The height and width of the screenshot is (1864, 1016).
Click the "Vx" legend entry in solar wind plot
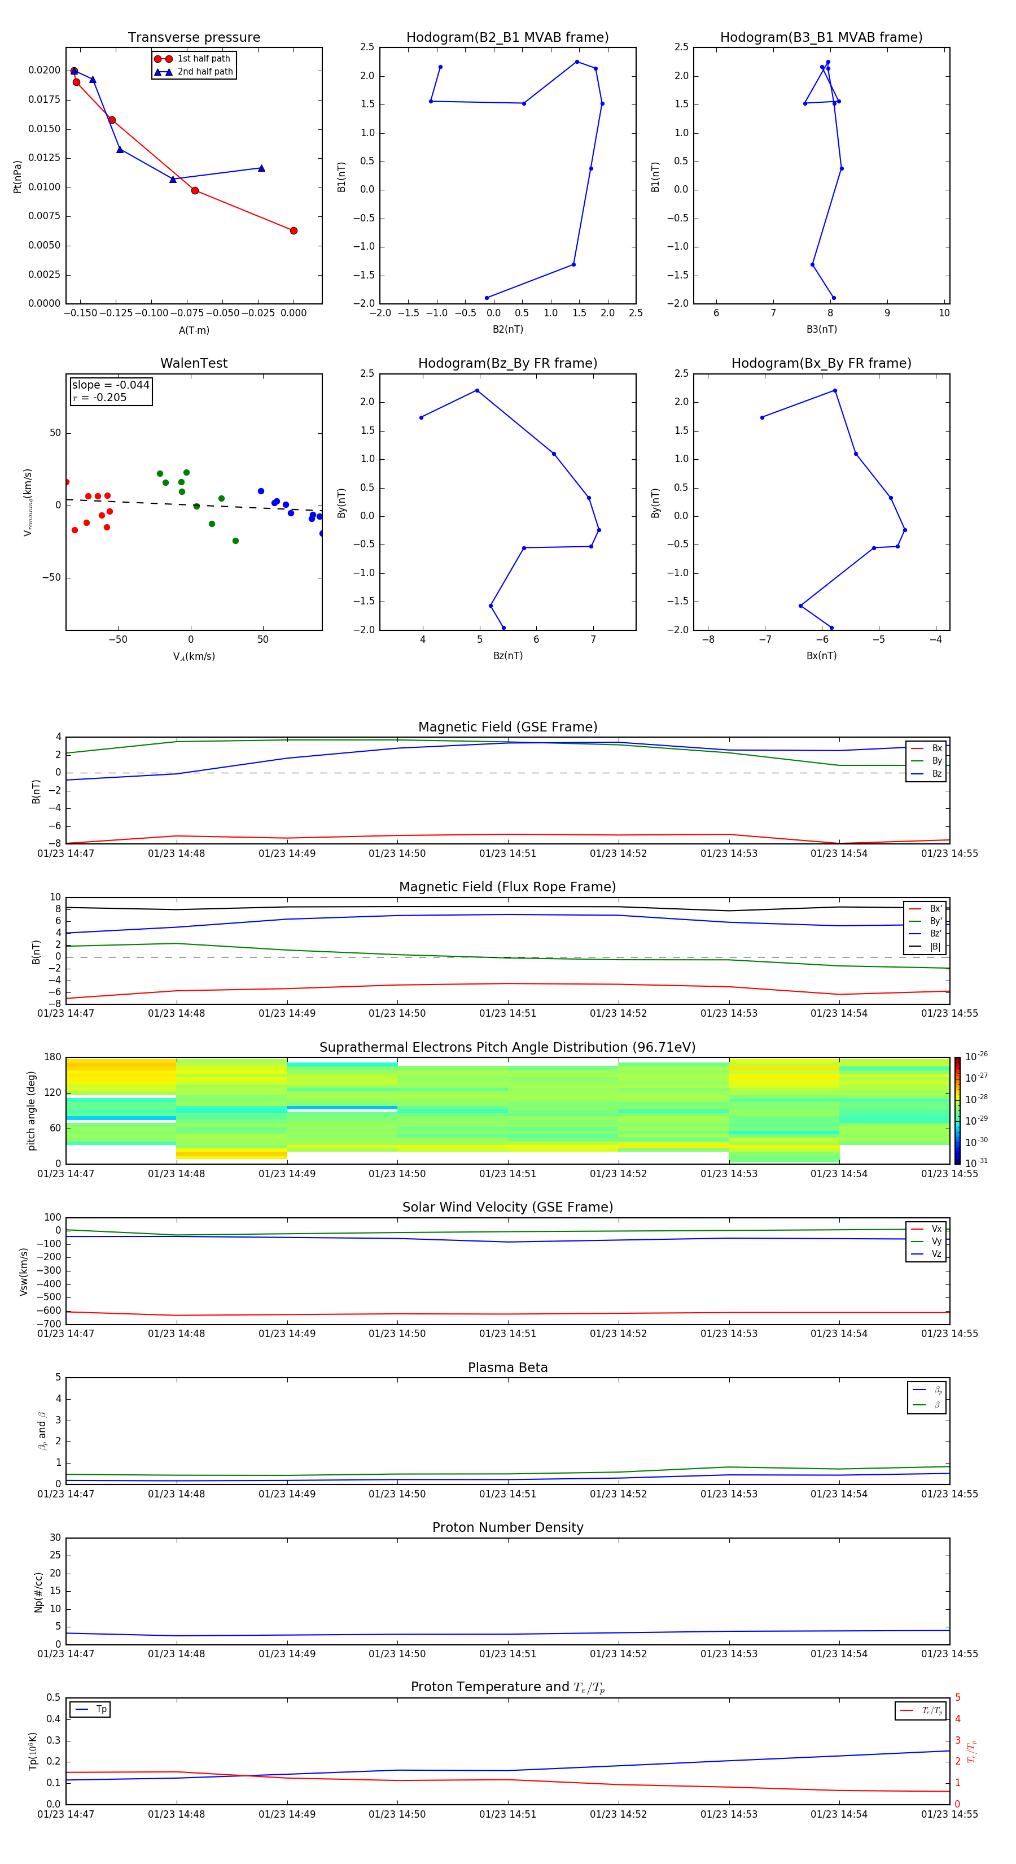click(x=926, y=1229)
